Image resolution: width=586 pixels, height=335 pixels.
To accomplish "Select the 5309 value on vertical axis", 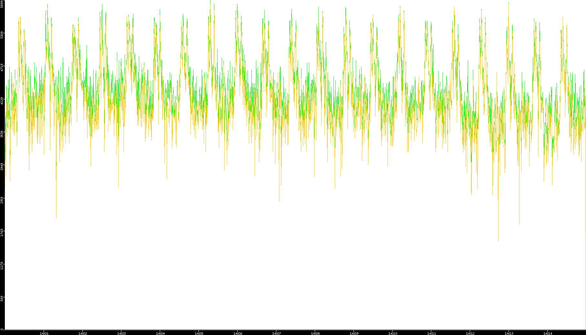I will tap(2, 35).
